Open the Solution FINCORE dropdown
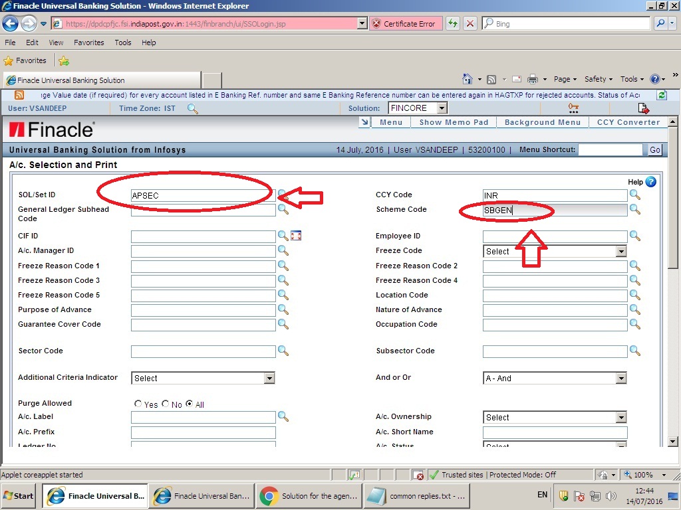Viewport: 681px width, 510px height. (440, 107)
